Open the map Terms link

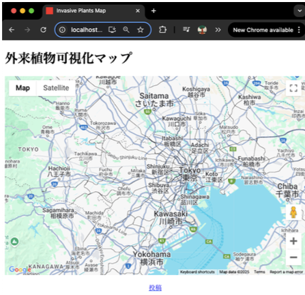tap(259, 272)
